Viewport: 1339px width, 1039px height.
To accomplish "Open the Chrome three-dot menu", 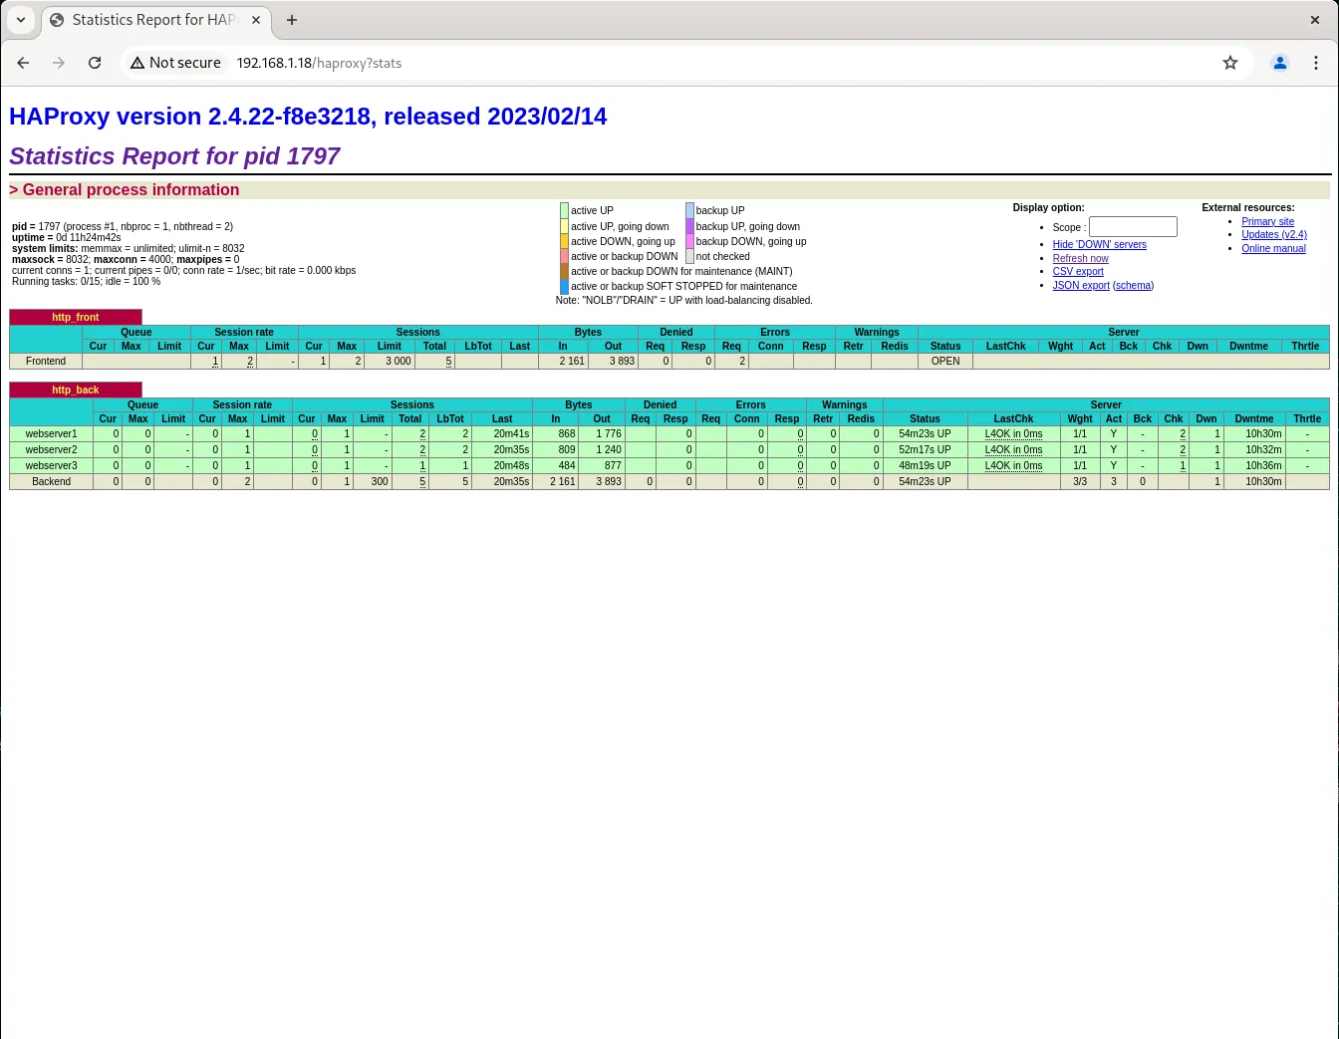I will (x=1316, y=63).
